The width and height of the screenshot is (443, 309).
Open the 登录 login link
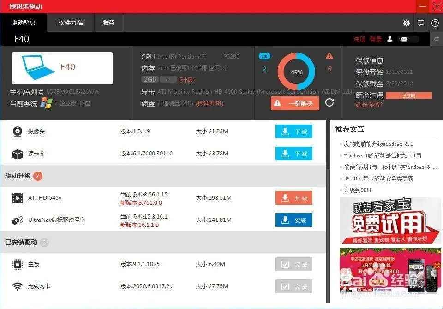(x=376, y=39)
